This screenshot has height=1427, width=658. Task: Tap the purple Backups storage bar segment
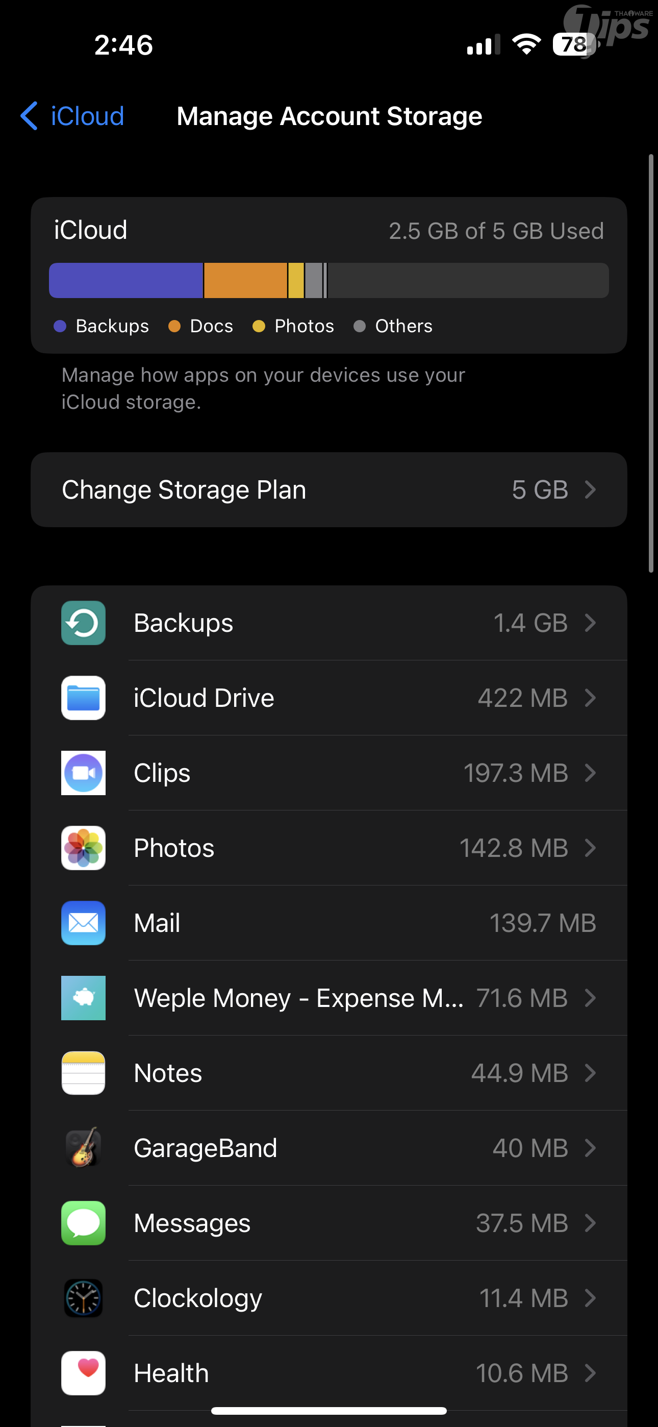coord(125,280)
